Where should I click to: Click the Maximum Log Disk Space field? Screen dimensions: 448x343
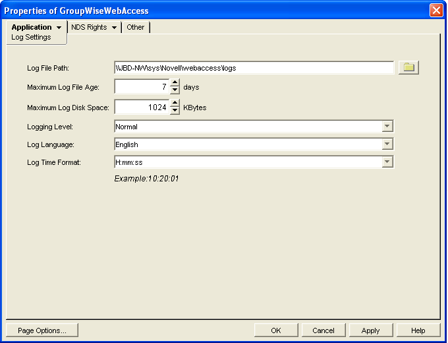pyautogui.click(x=142, y=107)
